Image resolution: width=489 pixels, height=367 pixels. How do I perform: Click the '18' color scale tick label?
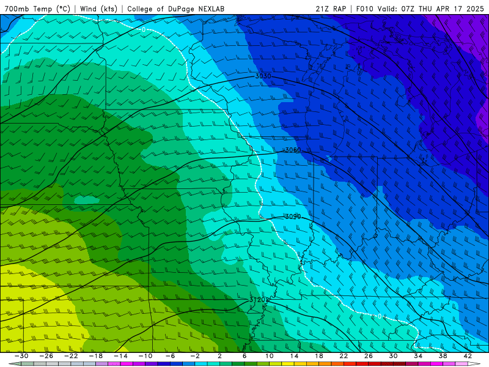point(318,356)
